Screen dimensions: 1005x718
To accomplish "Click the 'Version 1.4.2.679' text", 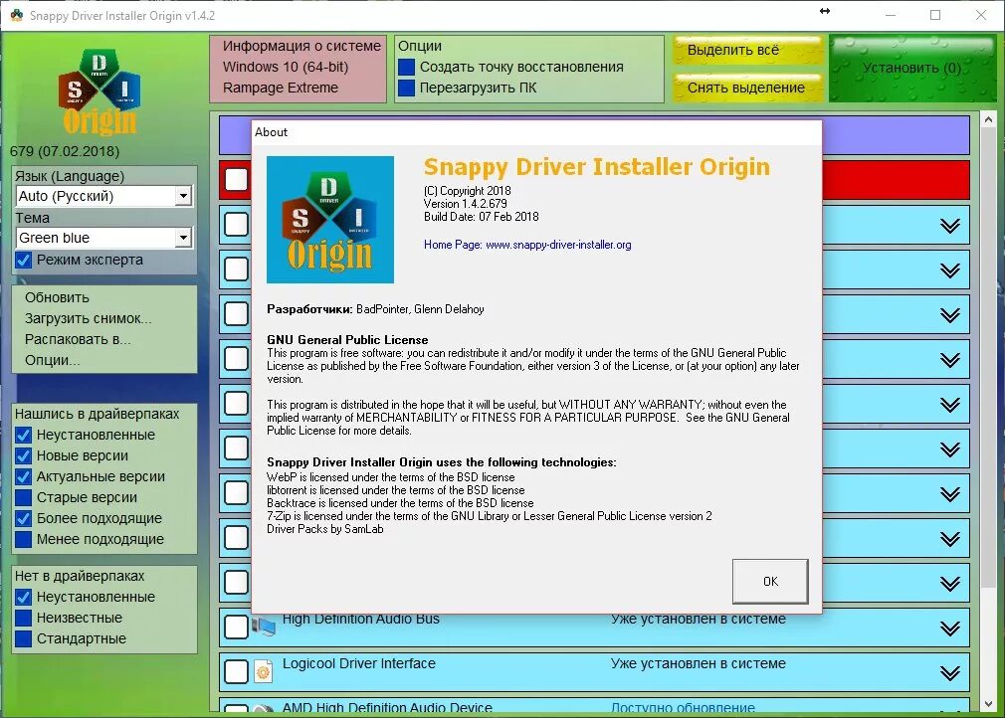I will (x=466, y=204).
